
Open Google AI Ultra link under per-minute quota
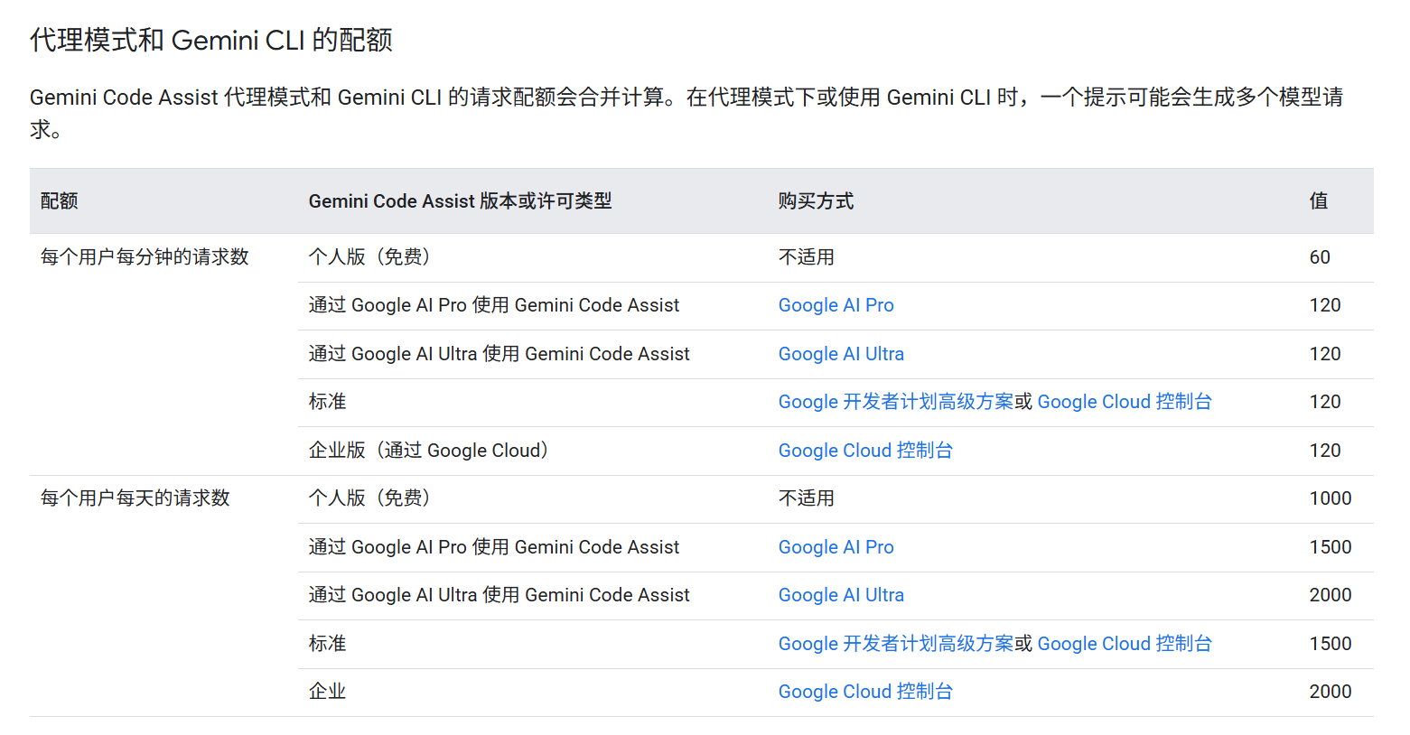(x=841, y=354)
